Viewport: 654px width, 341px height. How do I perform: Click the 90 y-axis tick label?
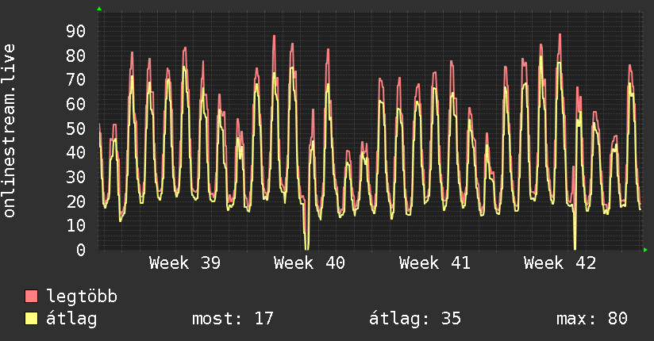76,31
